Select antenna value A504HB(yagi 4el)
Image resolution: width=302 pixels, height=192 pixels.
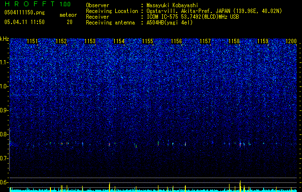click(169, 23)
